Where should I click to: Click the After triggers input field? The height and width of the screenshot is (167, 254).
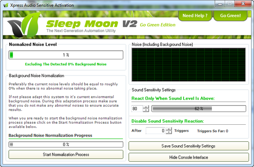pyautogui.click(x=156, y=131)
